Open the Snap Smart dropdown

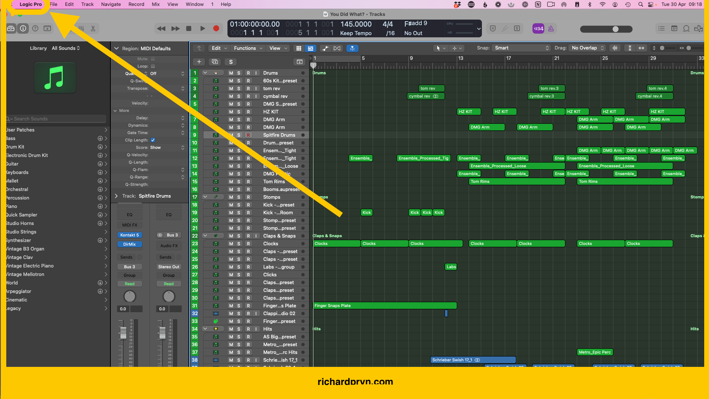click(521, 48)
